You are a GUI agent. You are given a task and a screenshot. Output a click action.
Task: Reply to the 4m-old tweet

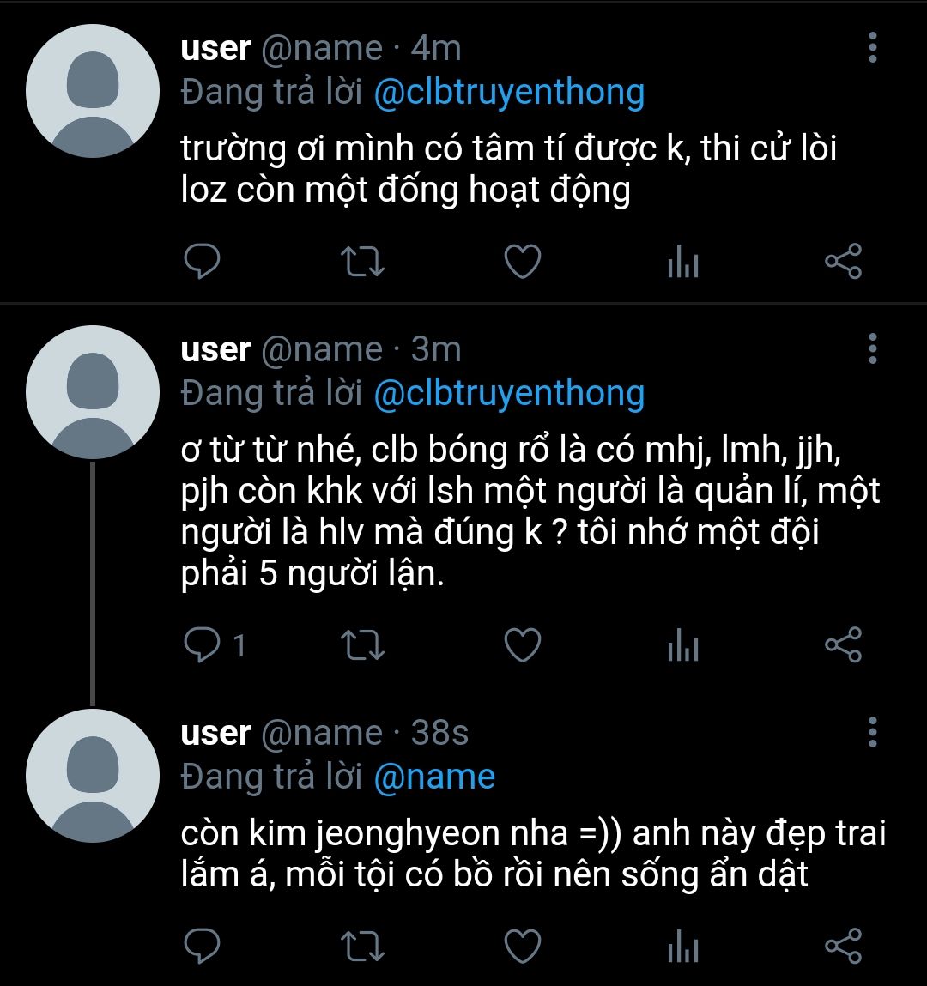pos(203,262)
